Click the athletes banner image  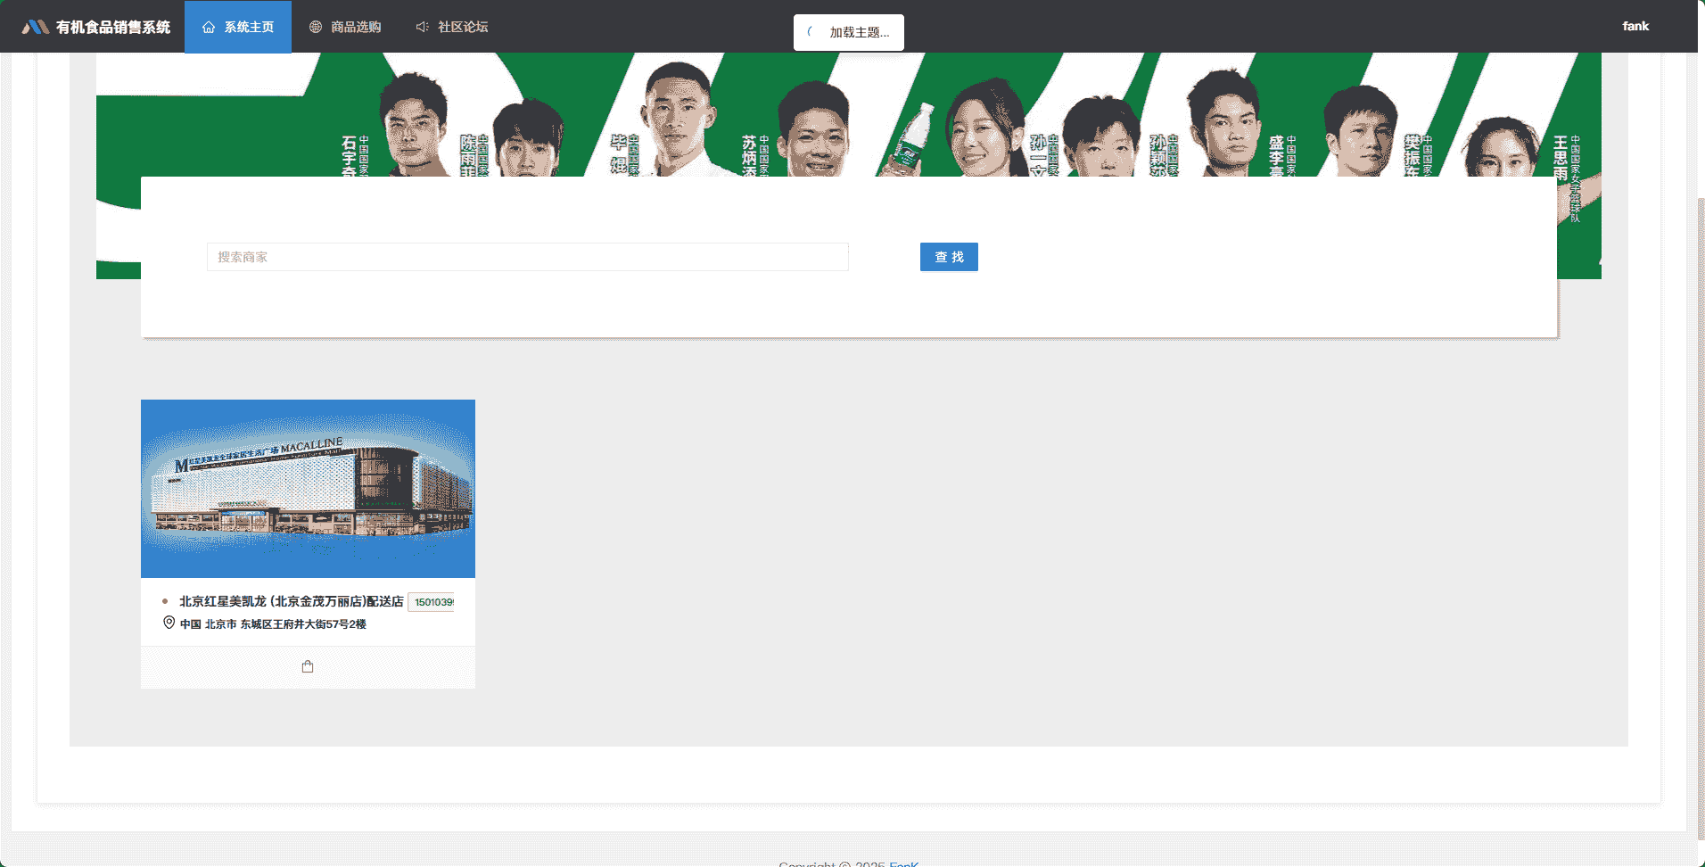click(x=849, y=114)
